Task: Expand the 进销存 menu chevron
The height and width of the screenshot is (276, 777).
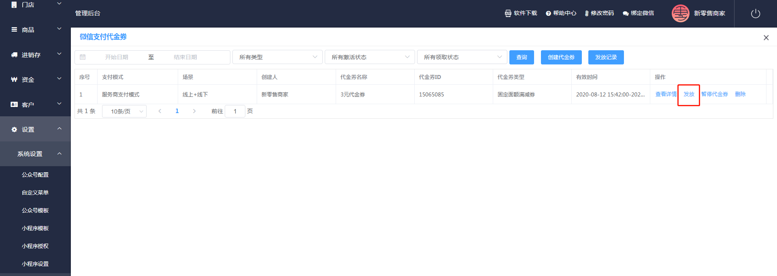Action: [59, 54]
